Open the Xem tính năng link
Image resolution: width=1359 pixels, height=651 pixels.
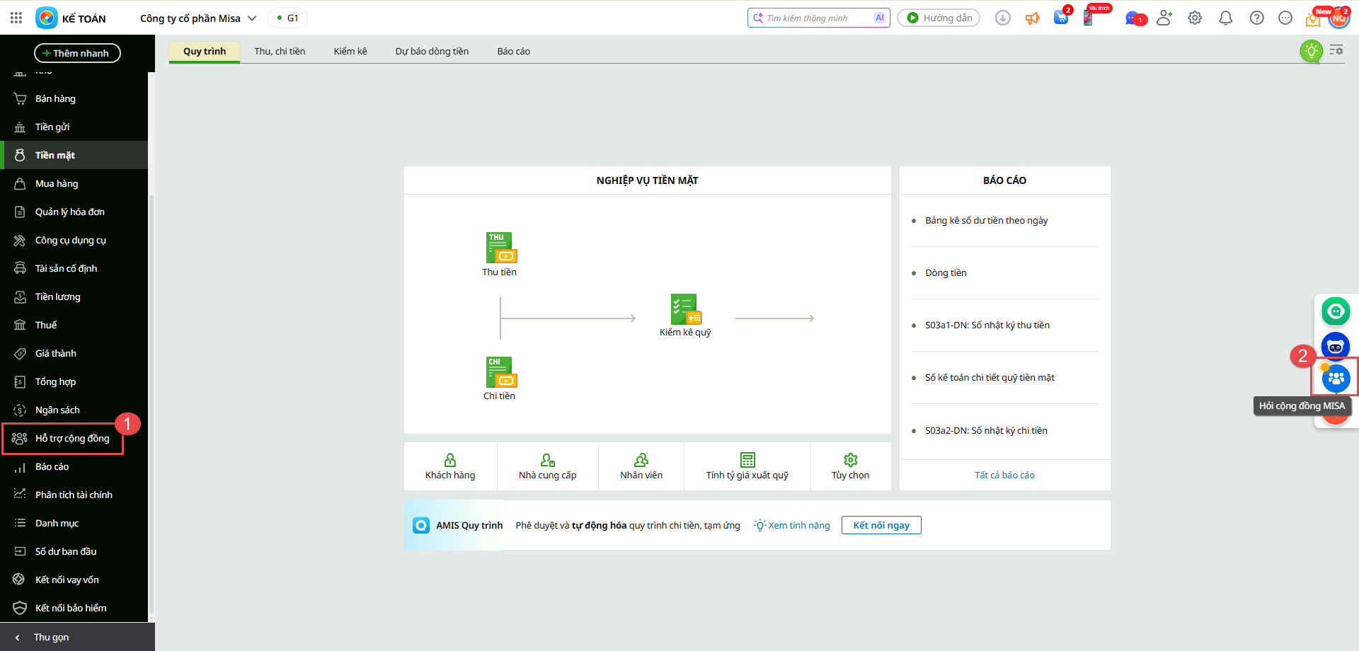coord(792,525)
